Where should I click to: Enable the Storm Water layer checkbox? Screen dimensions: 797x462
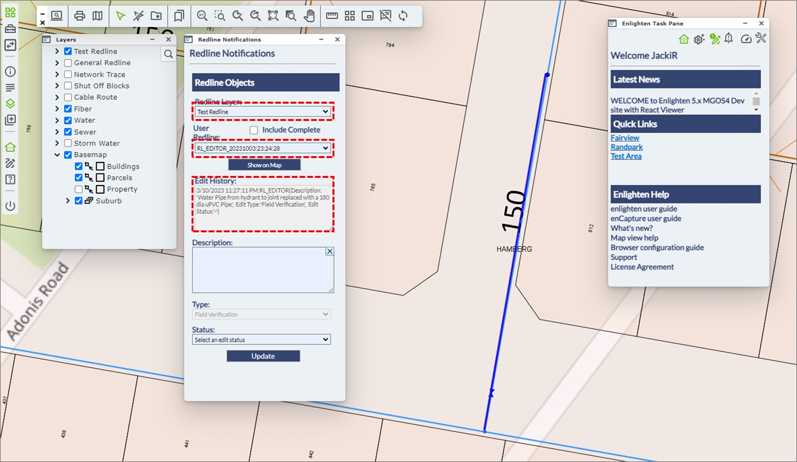tap(68, 143)
